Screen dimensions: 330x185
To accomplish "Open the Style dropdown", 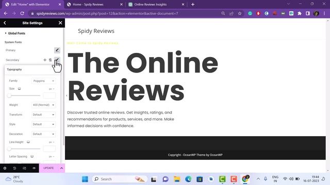I will click(x=43, y=124).
